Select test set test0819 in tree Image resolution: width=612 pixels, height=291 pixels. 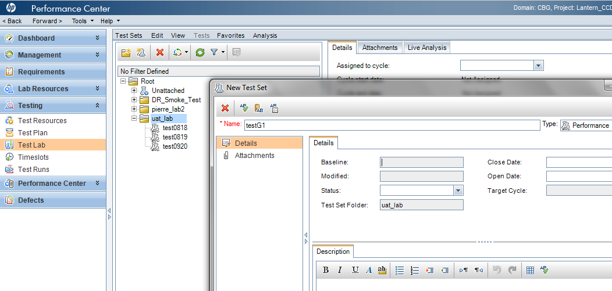[175, 137]
